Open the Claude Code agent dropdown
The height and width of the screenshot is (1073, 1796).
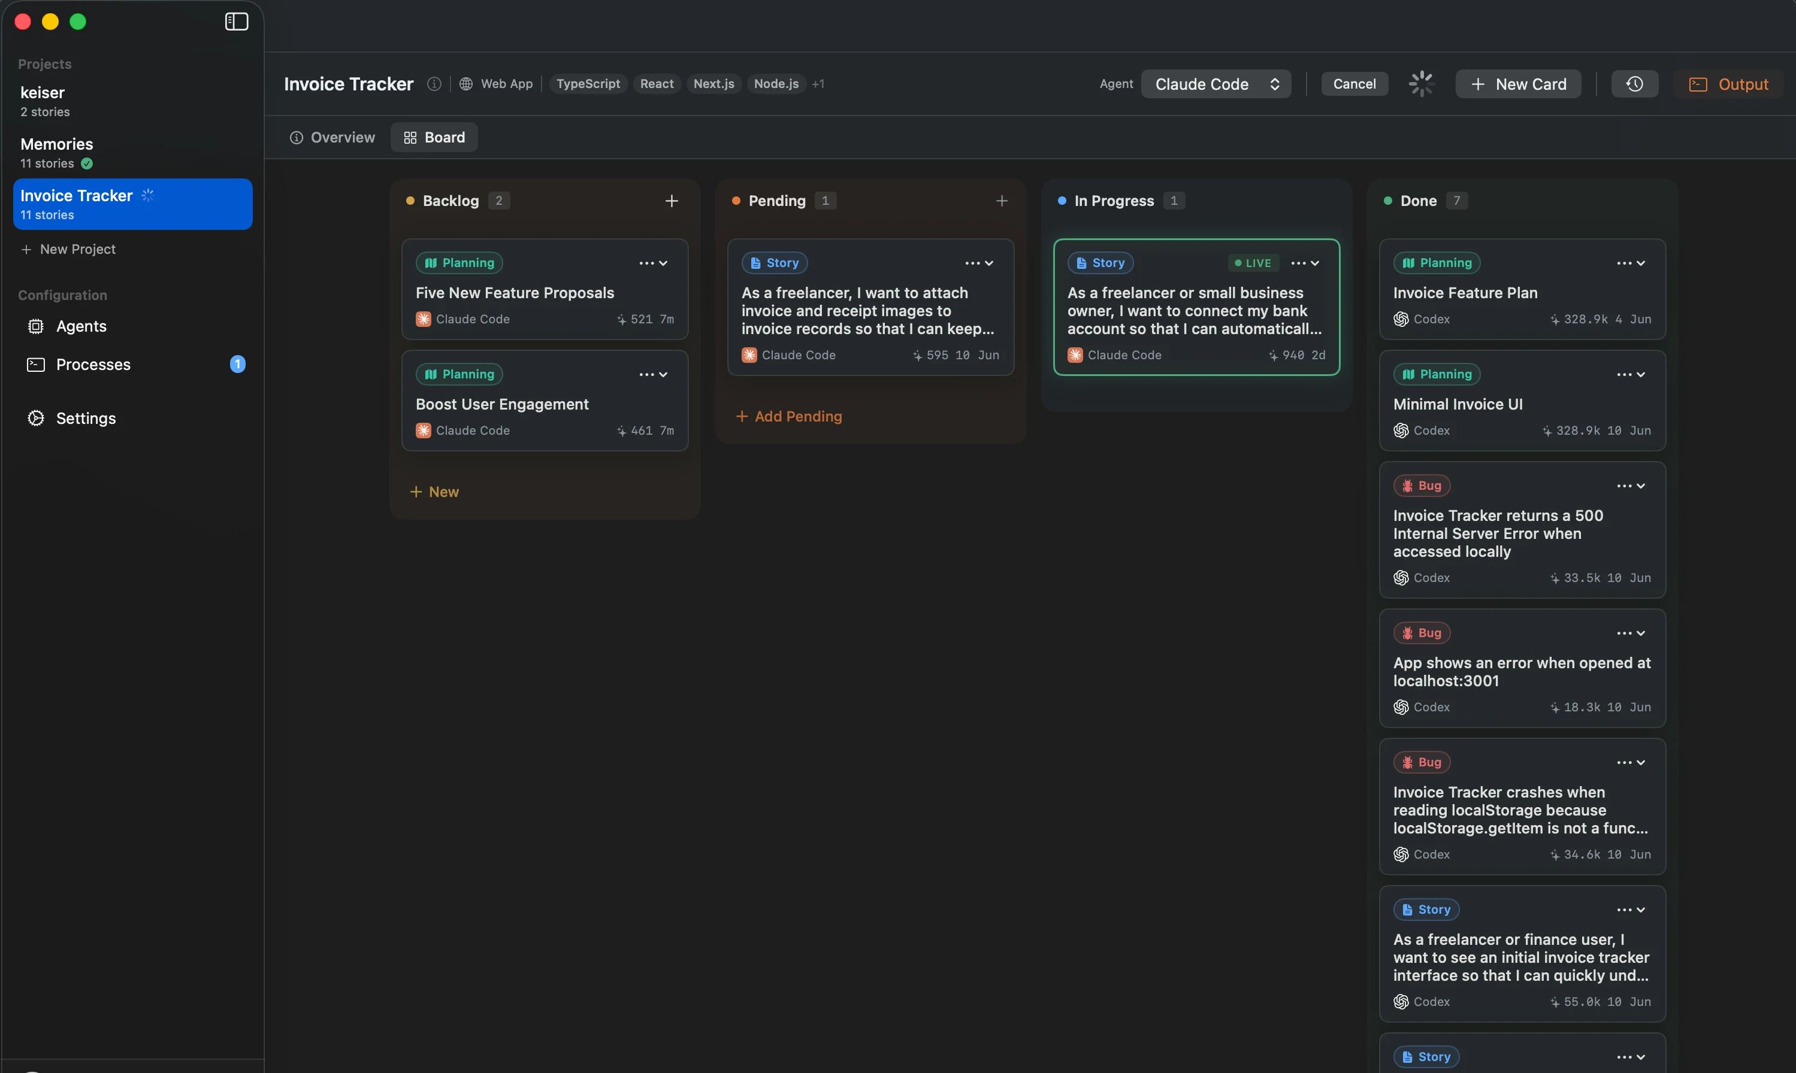(x=1216, y=84)
